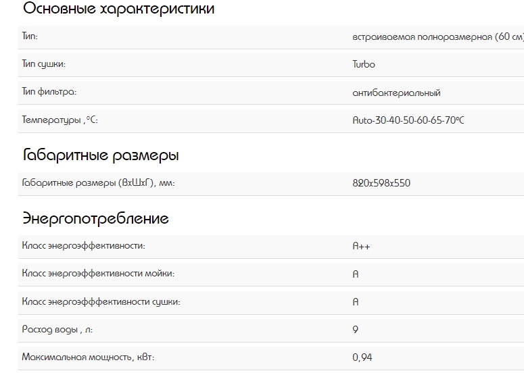
Task: Click the "Основные характеристики" section heading
Action: tap(118, 9)
